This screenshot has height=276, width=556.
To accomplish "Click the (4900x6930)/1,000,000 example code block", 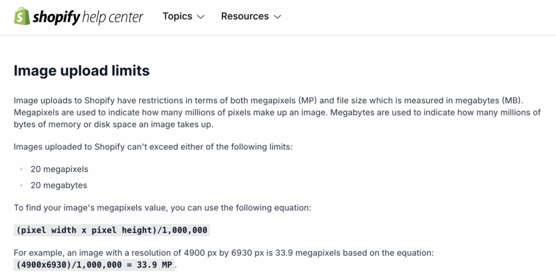I will [x=94, y=265].
